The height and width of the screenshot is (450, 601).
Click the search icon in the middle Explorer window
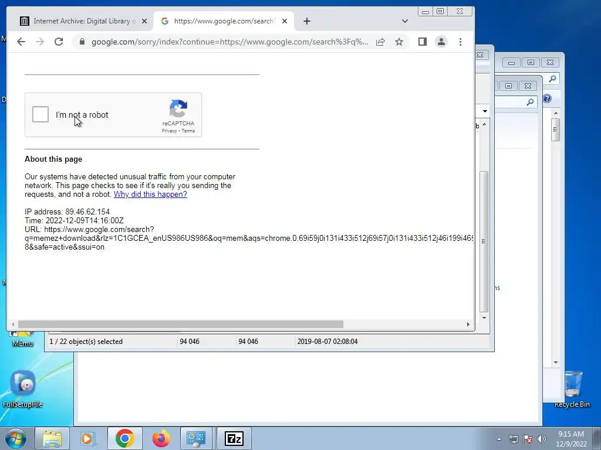[x=530, y=102]
